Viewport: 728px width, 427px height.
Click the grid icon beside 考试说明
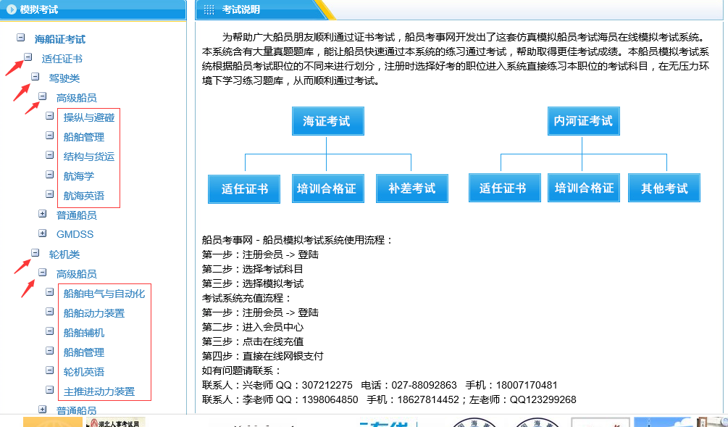(209, 9)
